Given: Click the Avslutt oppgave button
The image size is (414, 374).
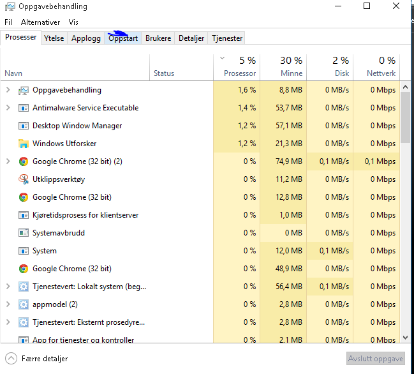Looking at the screenshot, I should coord(376,359).
